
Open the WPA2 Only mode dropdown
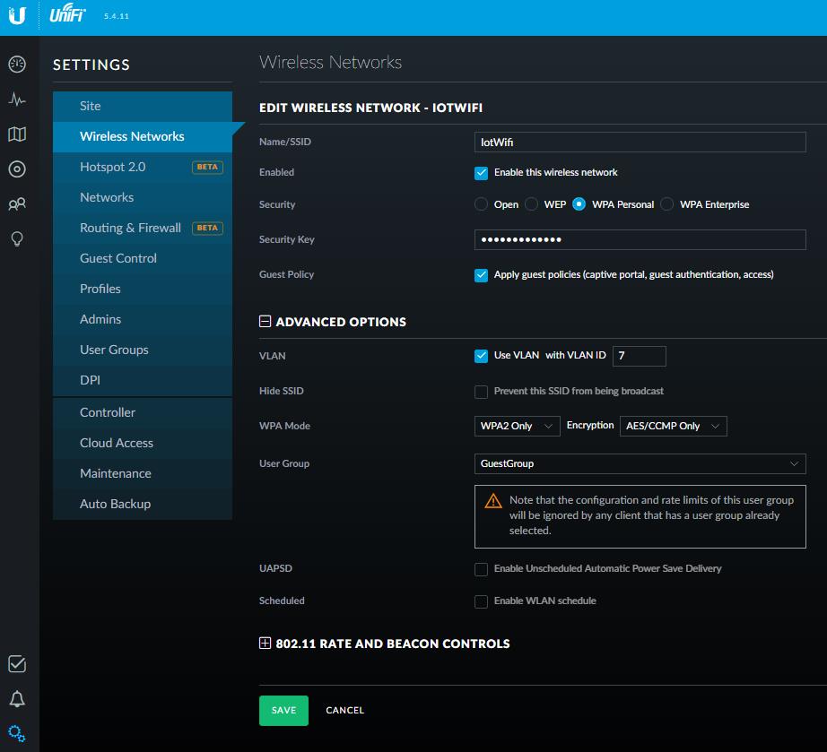coord(517,426)
